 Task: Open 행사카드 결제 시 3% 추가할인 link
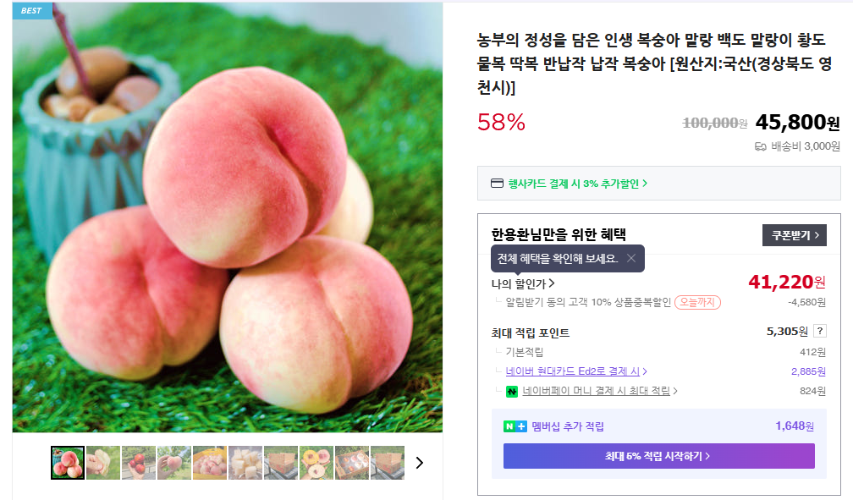tap(578, 184)
